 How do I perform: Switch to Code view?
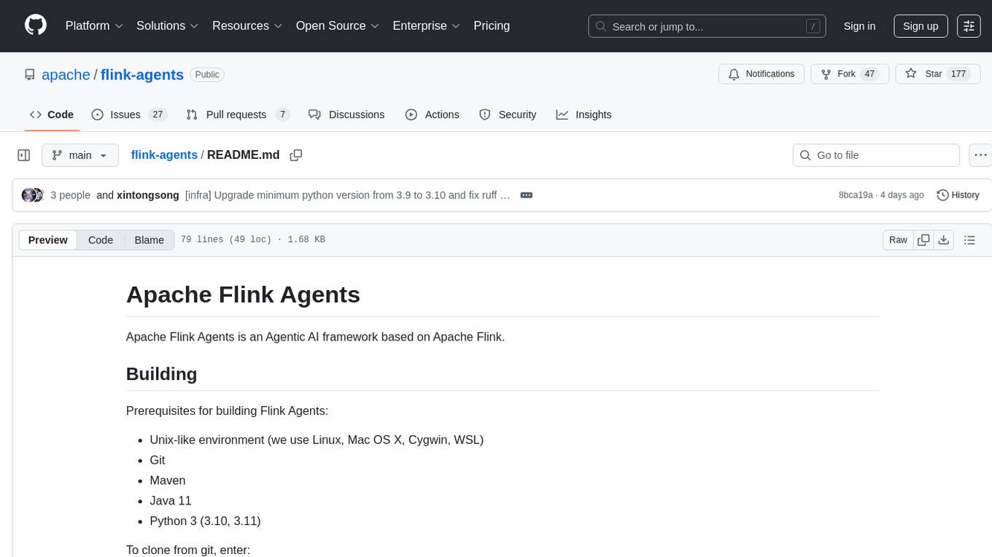pos(101,240)
